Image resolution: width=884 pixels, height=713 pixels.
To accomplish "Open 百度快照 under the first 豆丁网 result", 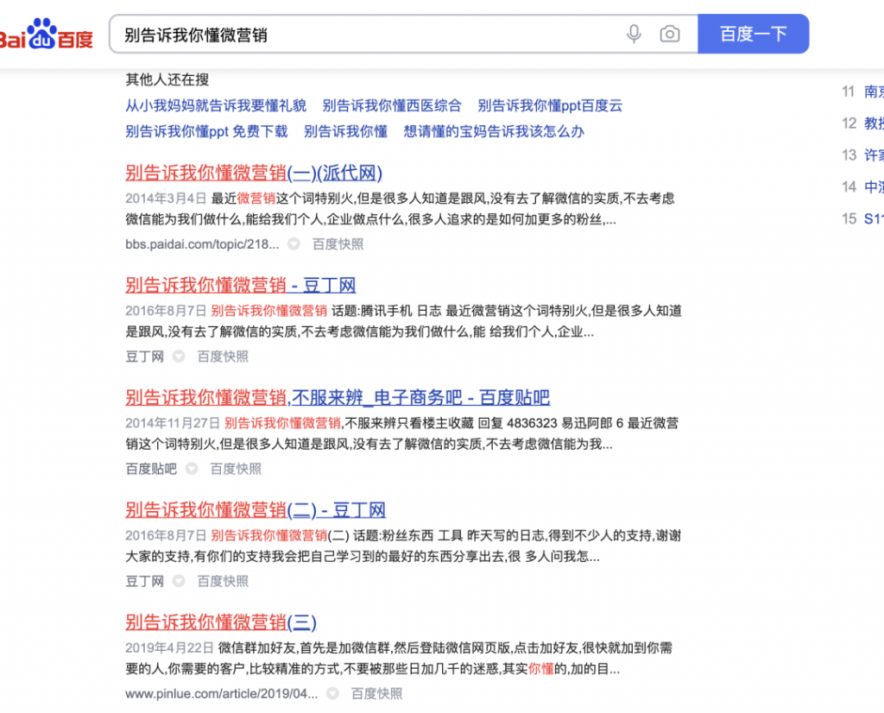I will pyautogui.click(x=223, y=356).
